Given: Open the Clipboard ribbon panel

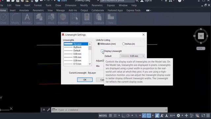Looking at the screenshot, I should (x=99, y=19).
